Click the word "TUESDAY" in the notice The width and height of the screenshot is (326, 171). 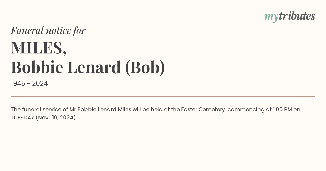[23, 118]
